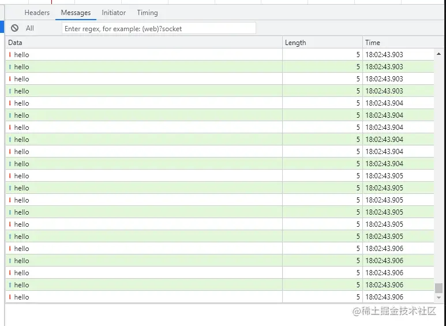
Task: Select the Messages tab
Action: [76, 13]
